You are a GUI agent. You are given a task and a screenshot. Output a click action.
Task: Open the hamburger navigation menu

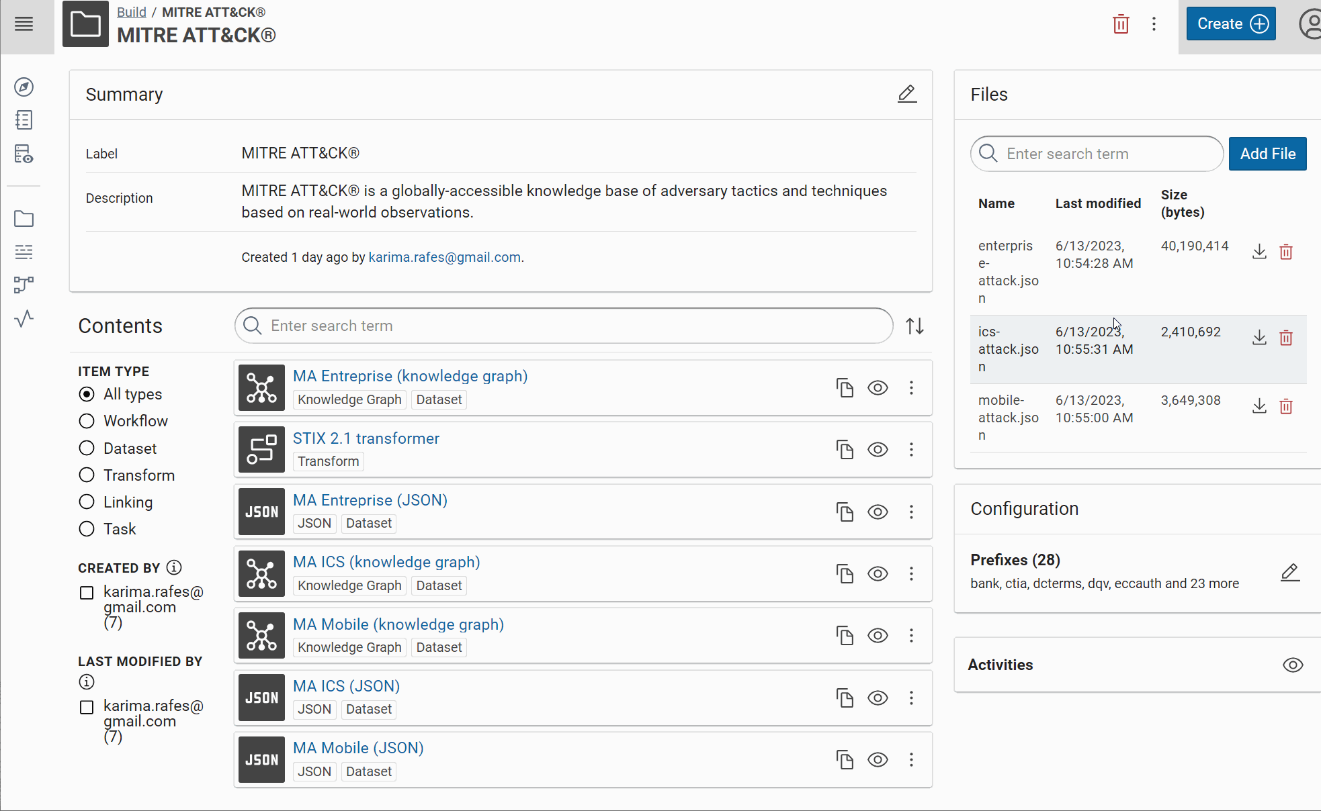pos(24,24)
